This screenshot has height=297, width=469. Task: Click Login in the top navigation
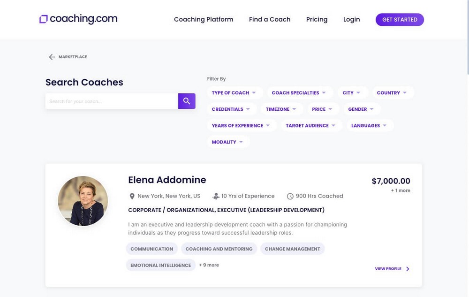(351, 19)
